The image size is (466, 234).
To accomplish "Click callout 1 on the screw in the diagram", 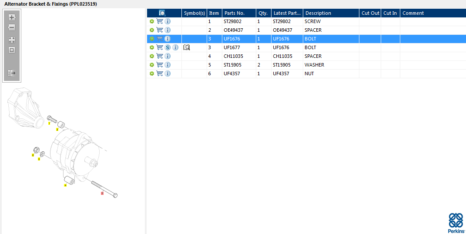I will click(x=49, y=123).
